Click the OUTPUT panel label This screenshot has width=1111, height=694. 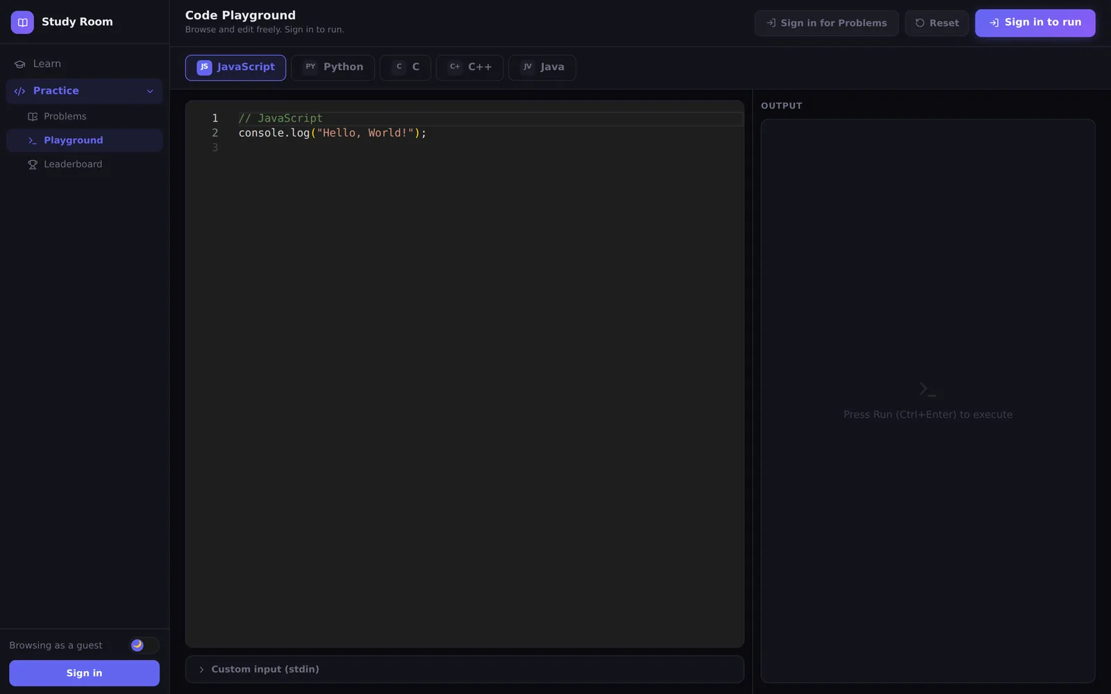point(781,106)
